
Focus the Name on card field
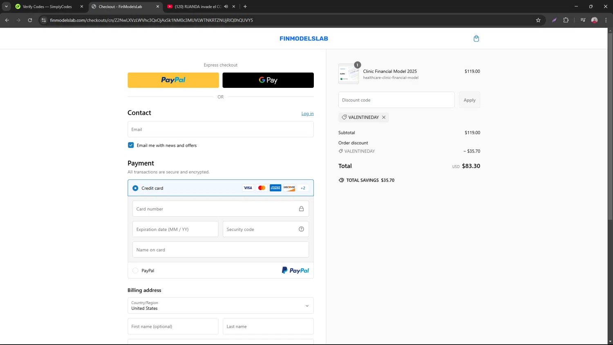coord(221,250)
